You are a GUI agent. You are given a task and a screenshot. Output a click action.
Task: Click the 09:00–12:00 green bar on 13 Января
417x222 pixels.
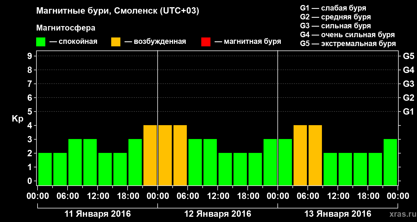pos(330,169)
